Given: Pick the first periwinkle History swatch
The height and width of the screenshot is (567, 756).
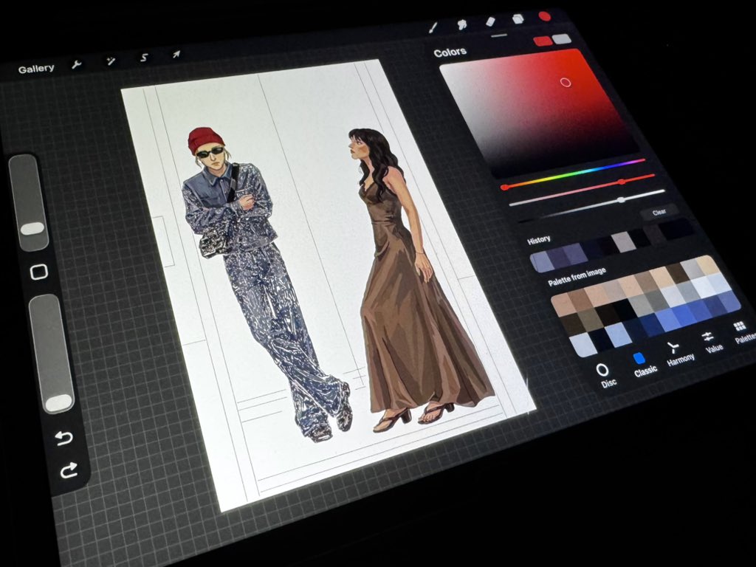Looking at the screenshot, I should (541, 261).
